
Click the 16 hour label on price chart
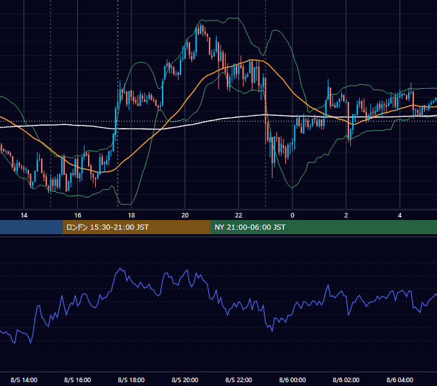(x=78, y=216)
